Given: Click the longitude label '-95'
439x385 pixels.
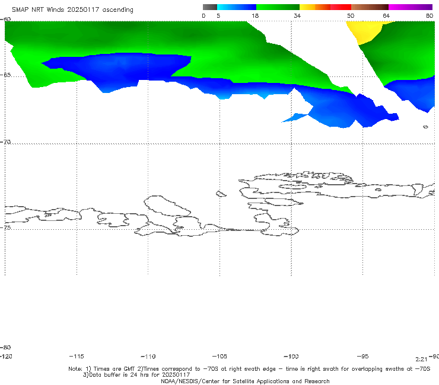Looking at the screenshot, I should coord(362,356).
